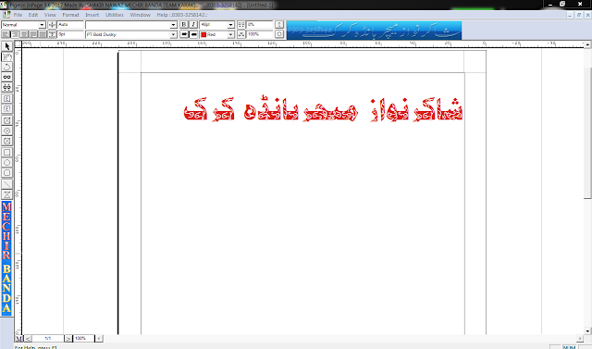Open the 40pt font size dropdown
Image resolution: width=592 pixels, height=349 pixels.
(230, 25)
